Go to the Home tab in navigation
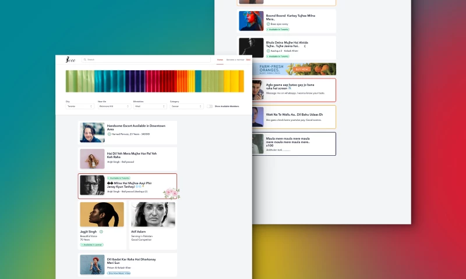 (x=220, y=60)
